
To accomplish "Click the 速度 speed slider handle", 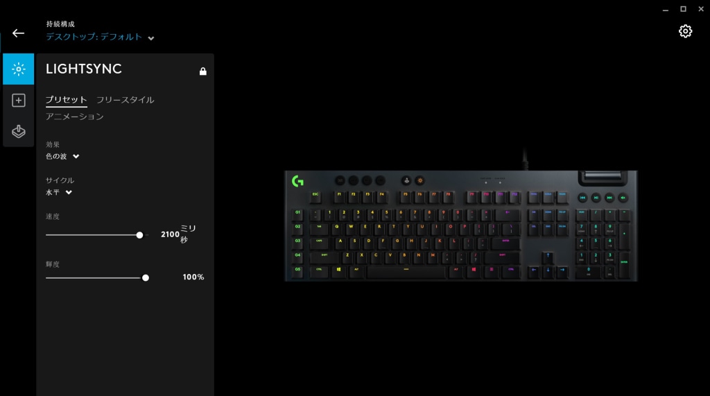I will [139, 234].
